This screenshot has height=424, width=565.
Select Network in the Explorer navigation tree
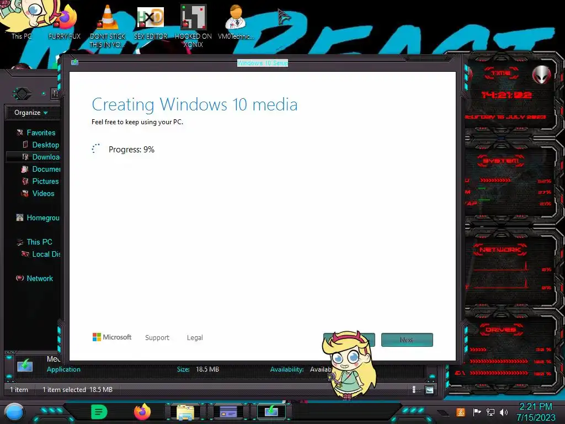click(x=40, y=278)
